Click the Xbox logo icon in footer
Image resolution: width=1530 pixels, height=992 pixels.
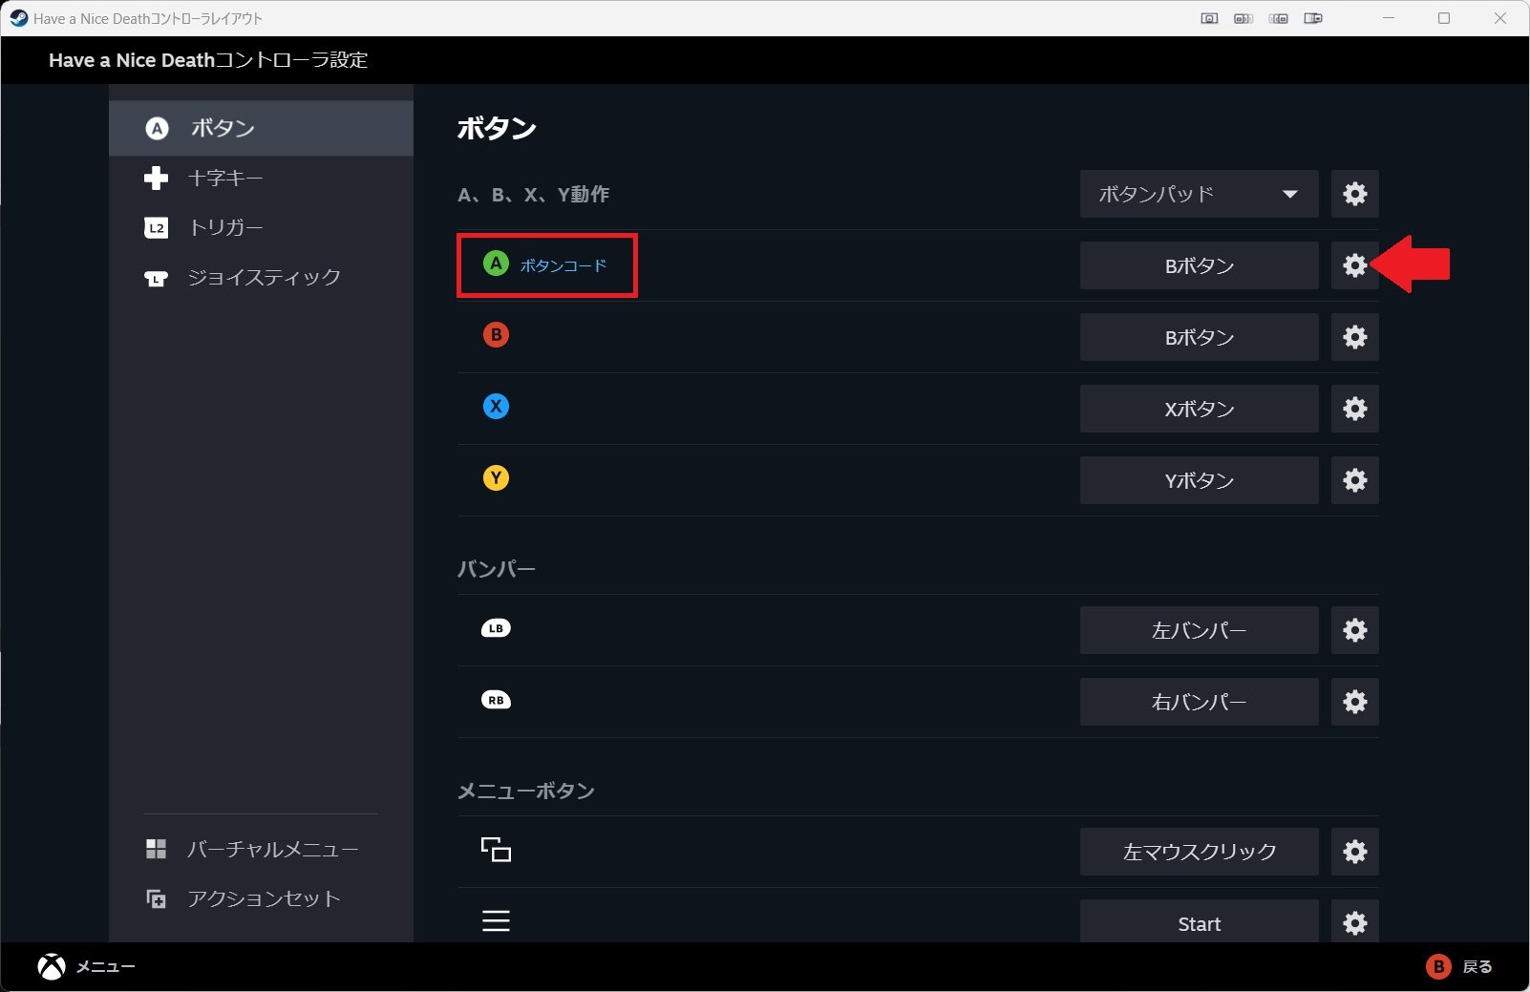52,967
